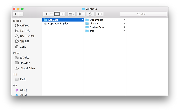Click the 기기 sidebar section header
The width and height of the screenshot is (180, 112).
[x=15, y=74]
